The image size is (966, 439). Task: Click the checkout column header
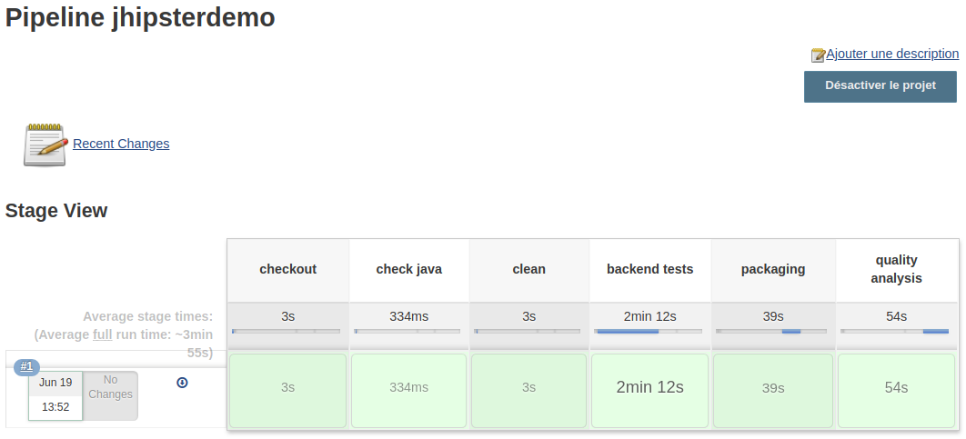[x=287, y=270]
